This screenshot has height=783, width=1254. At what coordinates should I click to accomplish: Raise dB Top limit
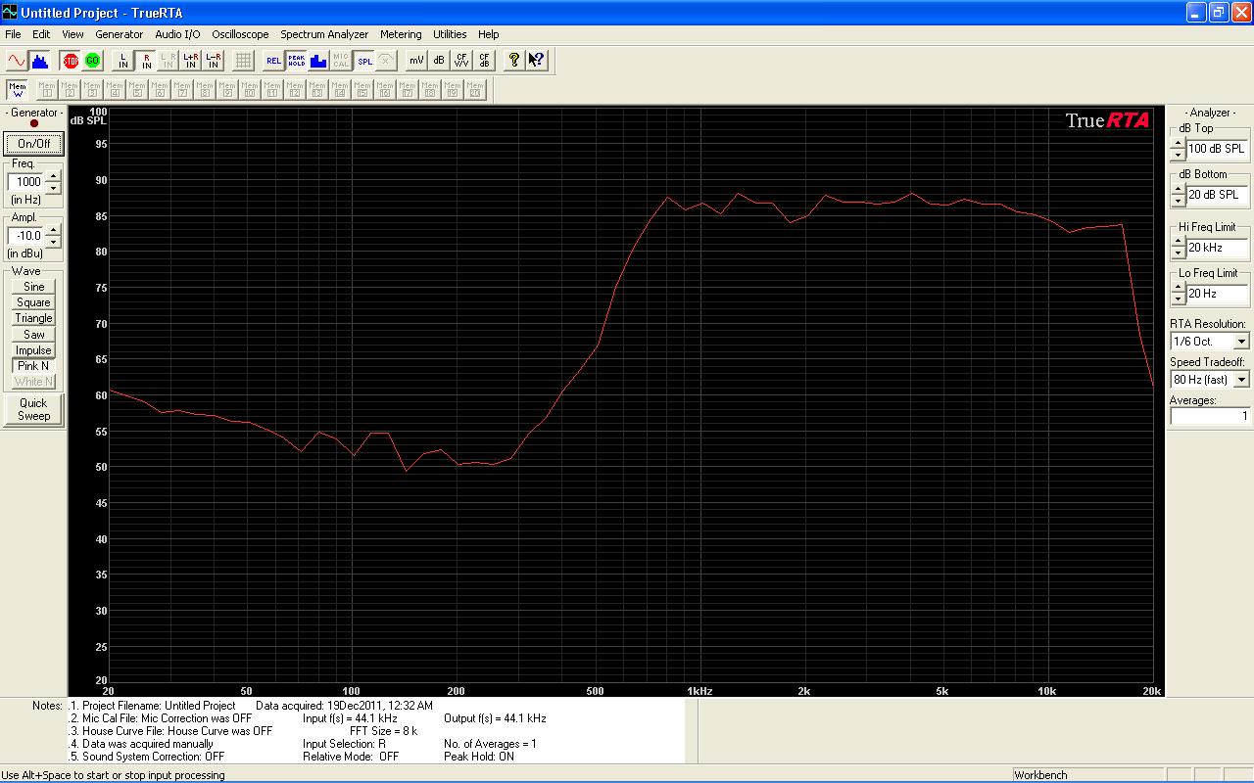(x=1178, y=143)
